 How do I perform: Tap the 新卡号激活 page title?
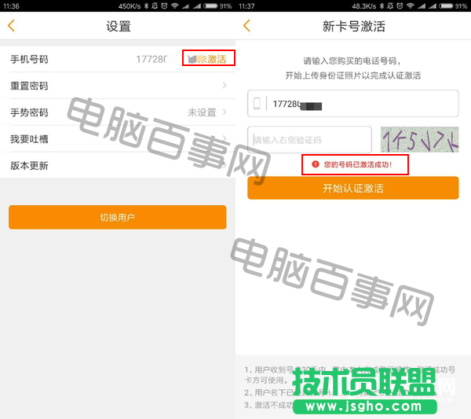coord(353,26)
